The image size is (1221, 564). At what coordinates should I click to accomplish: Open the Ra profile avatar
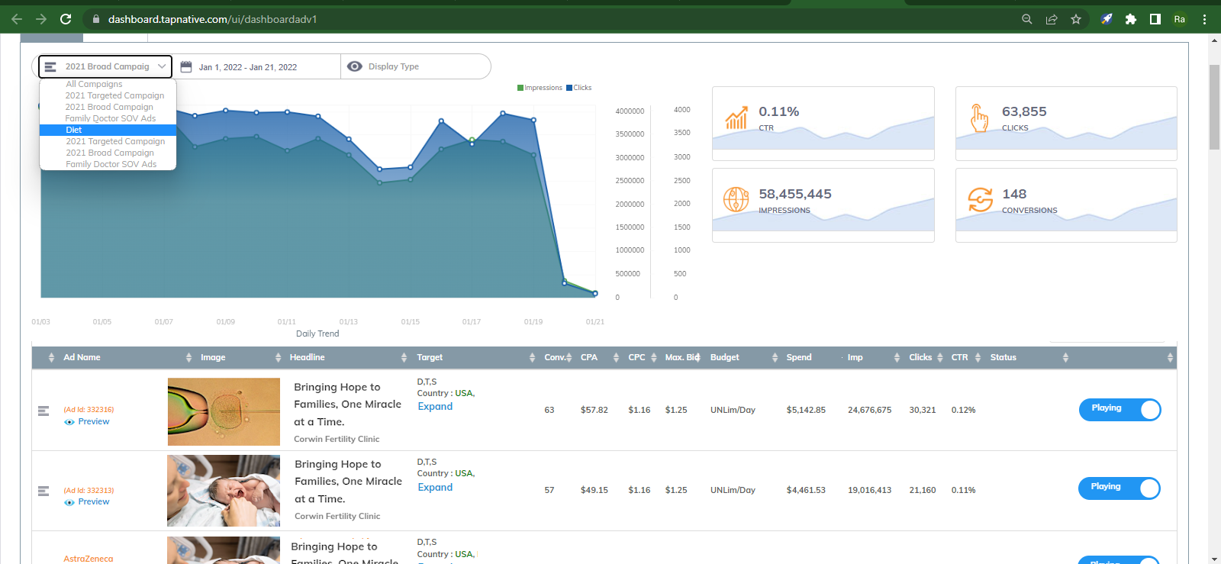[1180, 19]
